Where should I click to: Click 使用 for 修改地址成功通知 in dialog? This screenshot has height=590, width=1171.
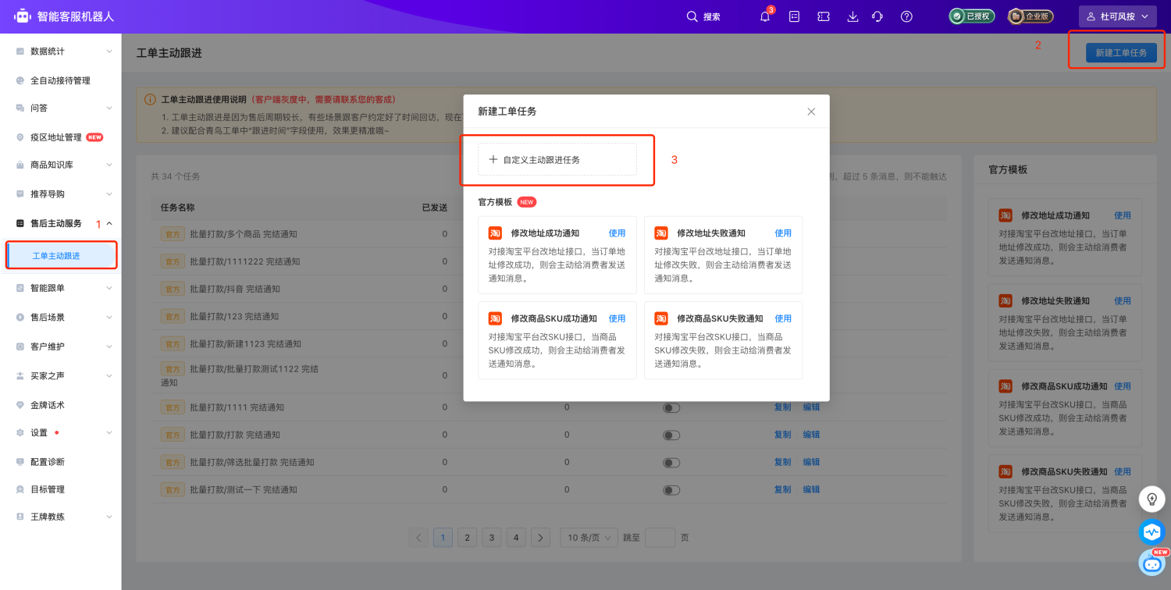pyautogui.click(x=617, y=233)
